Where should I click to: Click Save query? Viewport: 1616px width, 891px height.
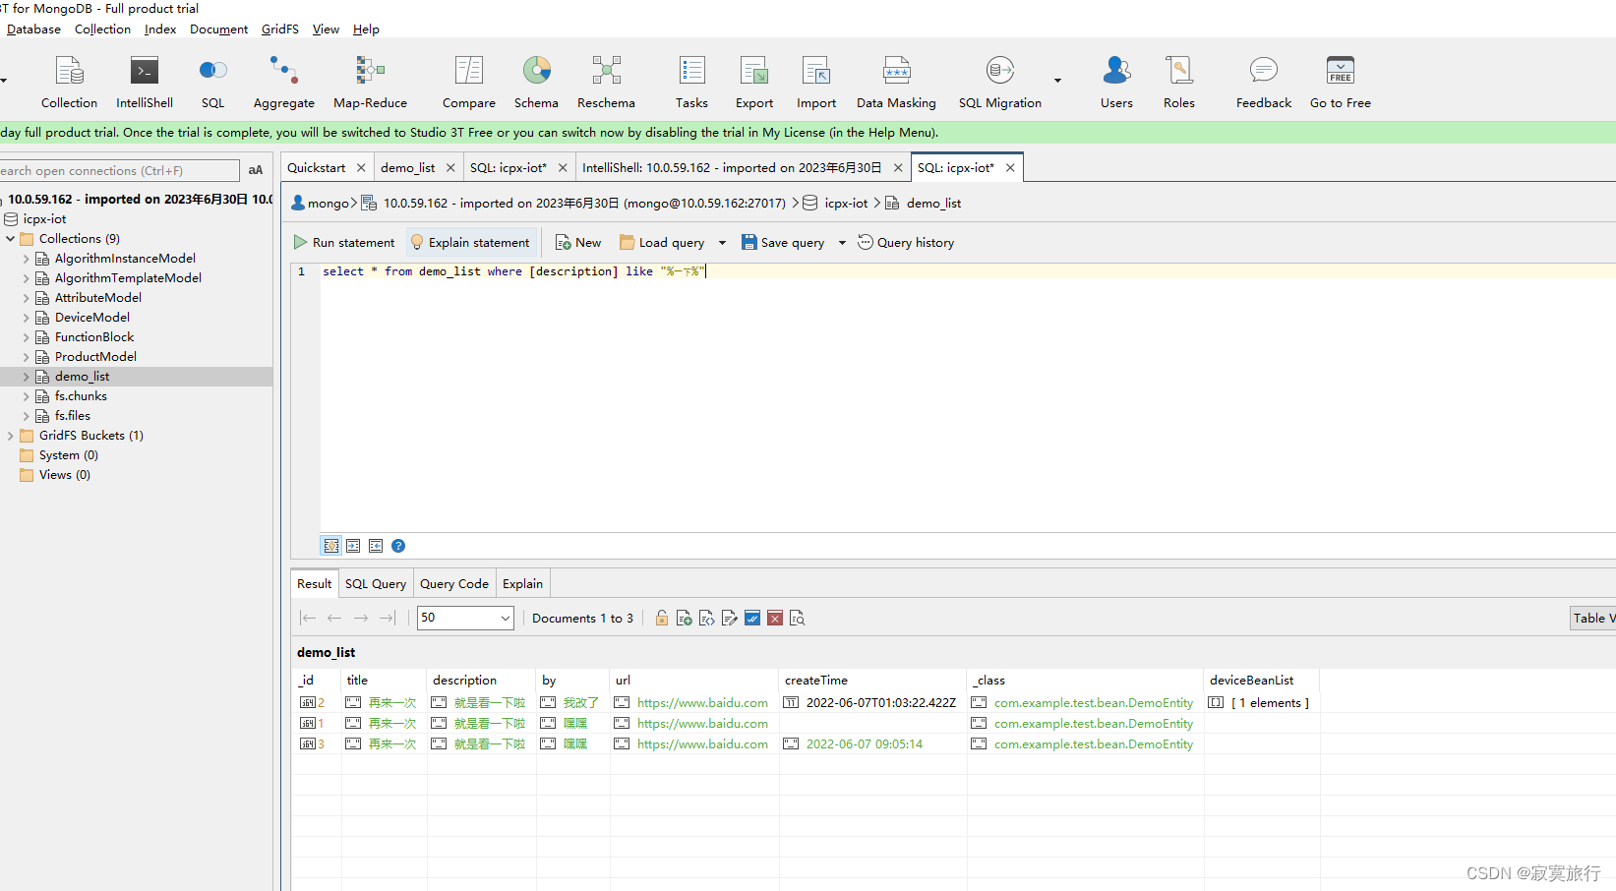783,243
